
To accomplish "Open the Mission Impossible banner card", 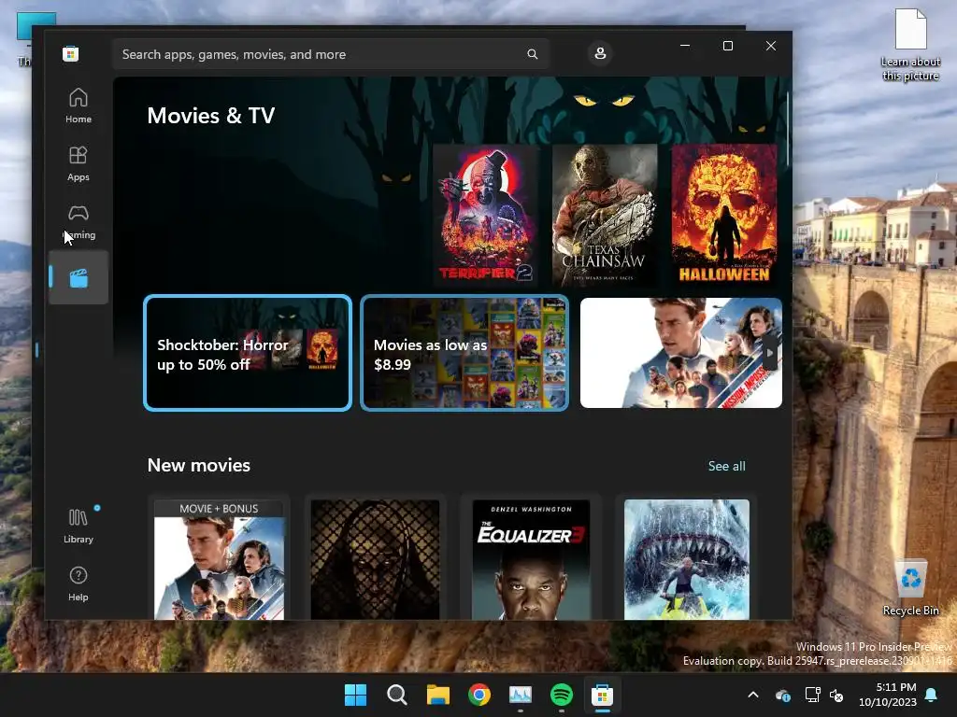I will [x=680, y=353].
